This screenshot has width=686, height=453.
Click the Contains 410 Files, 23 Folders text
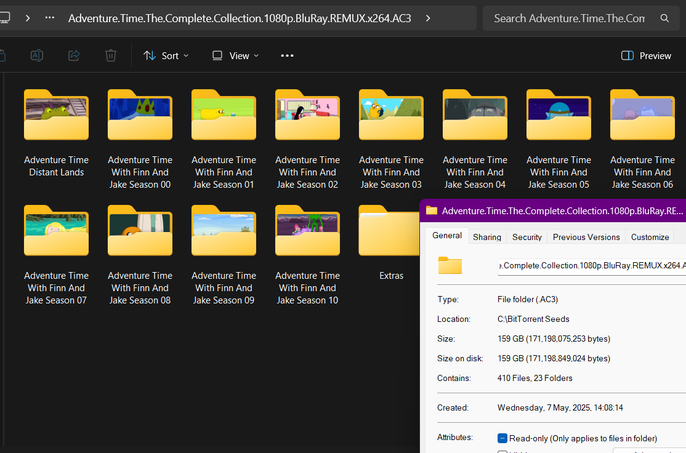point(535,379)
